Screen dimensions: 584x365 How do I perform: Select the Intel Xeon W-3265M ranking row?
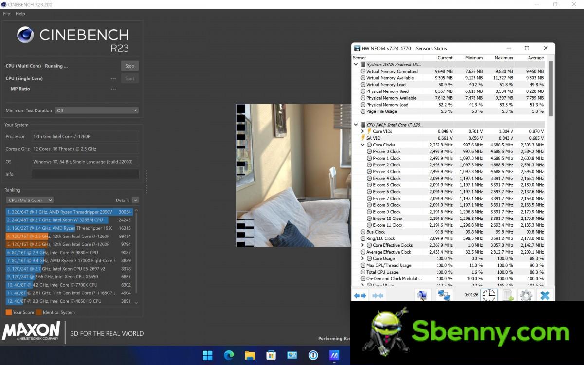[x=69, y=220]
